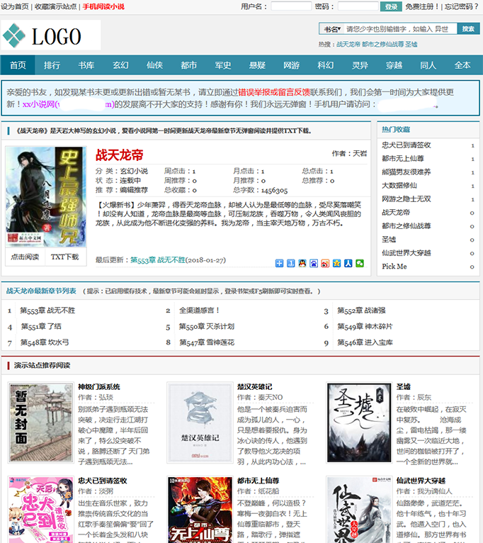Click 神级门派系统 cover thumbnail

click(41, 422)
